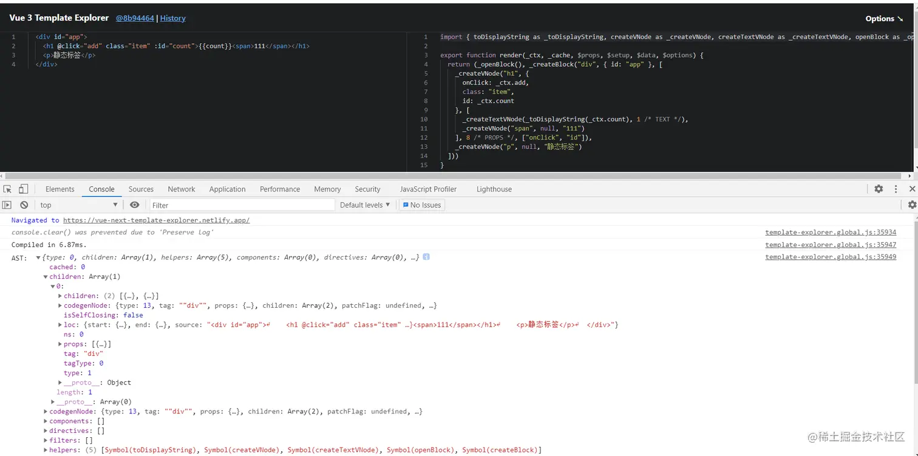Open the Lighthouse tab
Image resolution: width=918 pixels, height=456 pixels.
pos(494,189)
